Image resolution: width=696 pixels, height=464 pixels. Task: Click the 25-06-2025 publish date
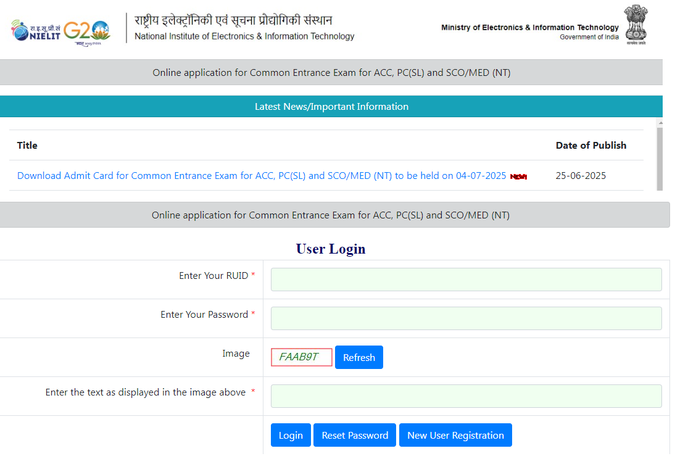(x=581, y=176)
